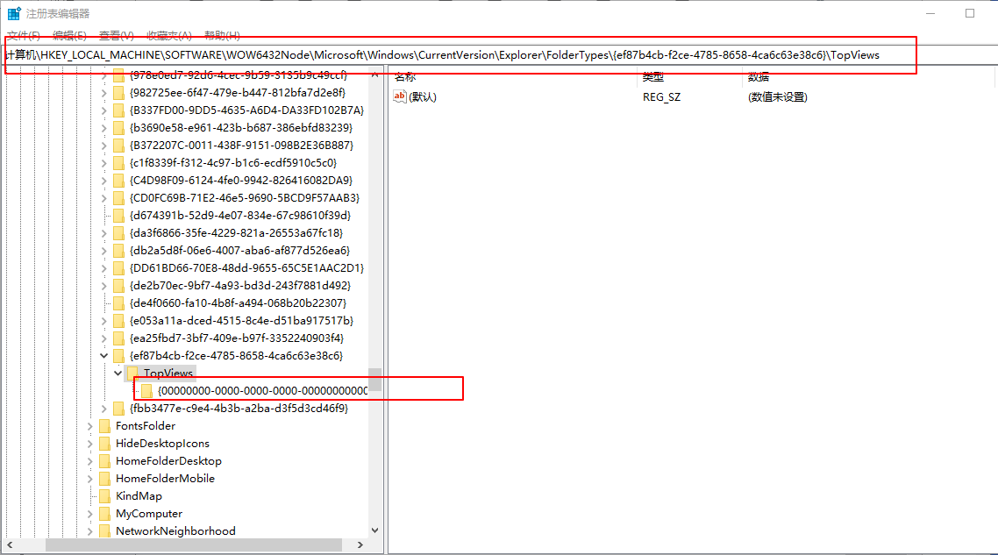Screen dimensions: 998x555
Task: Select the HomeFolderDesktop key icon
Action: tap(103, 460)
